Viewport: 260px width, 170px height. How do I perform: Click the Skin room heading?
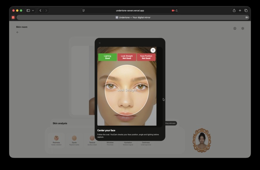22,27
